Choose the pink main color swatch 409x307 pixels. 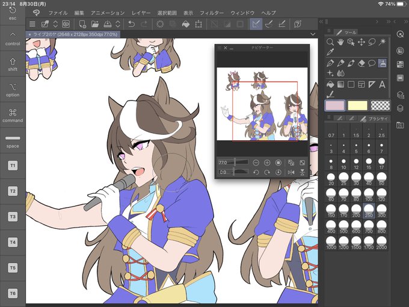click(x=334, y=105)
